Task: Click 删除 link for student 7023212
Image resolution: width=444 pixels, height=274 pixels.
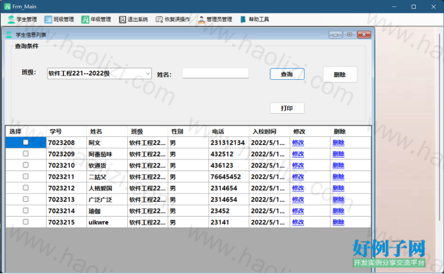Action: pos(339,188)
